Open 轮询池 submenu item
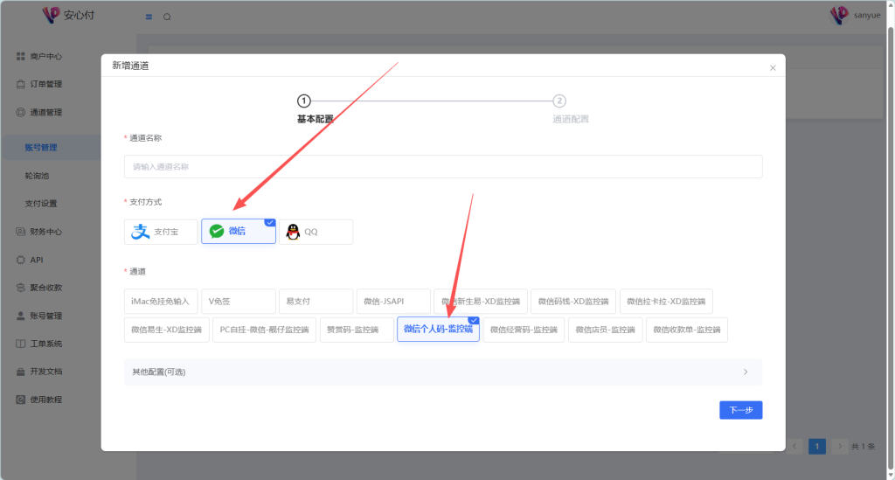895x480 pixels. pyautogui.click(x=37, y=176)
